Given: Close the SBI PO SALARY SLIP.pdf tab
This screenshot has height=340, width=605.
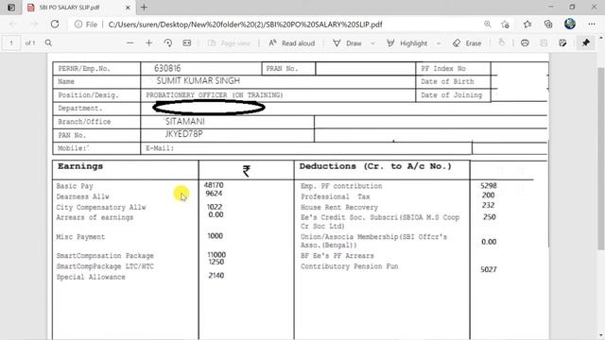Looking at the screenshot, I should [x=128, y=8].
